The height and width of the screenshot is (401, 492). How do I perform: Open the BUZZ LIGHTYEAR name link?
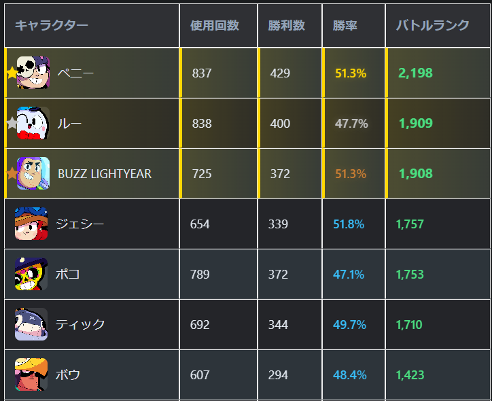(x=105, y=173)
